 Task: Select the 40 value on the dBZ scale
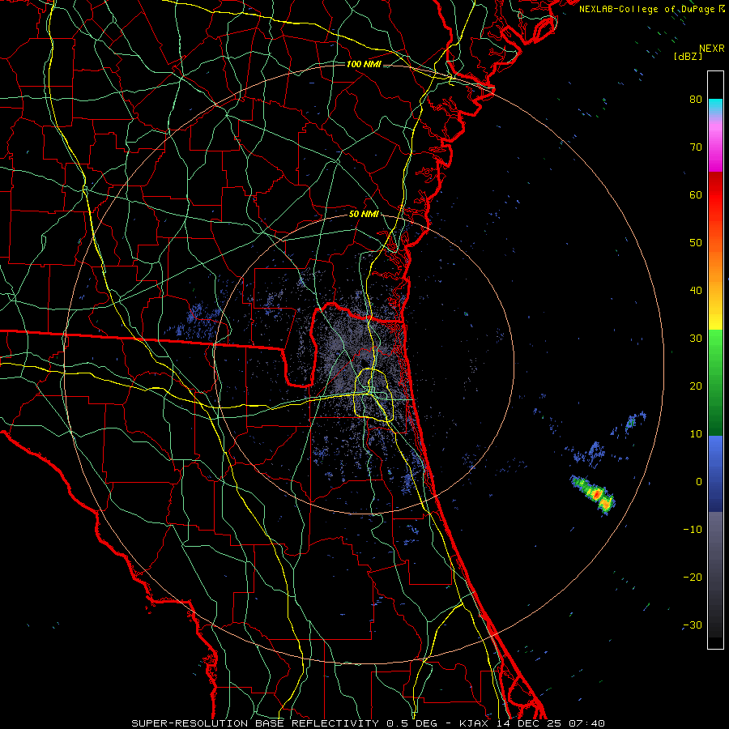[696, 290]
